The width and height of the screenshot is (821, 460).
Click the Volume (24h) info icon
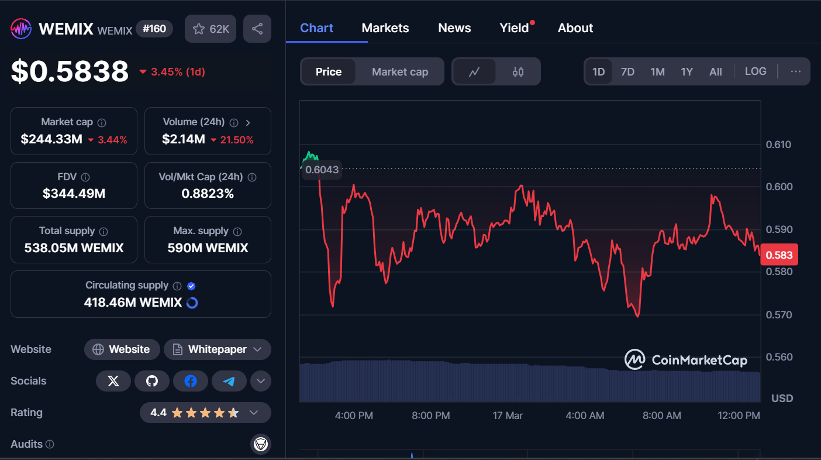[234, 122]
